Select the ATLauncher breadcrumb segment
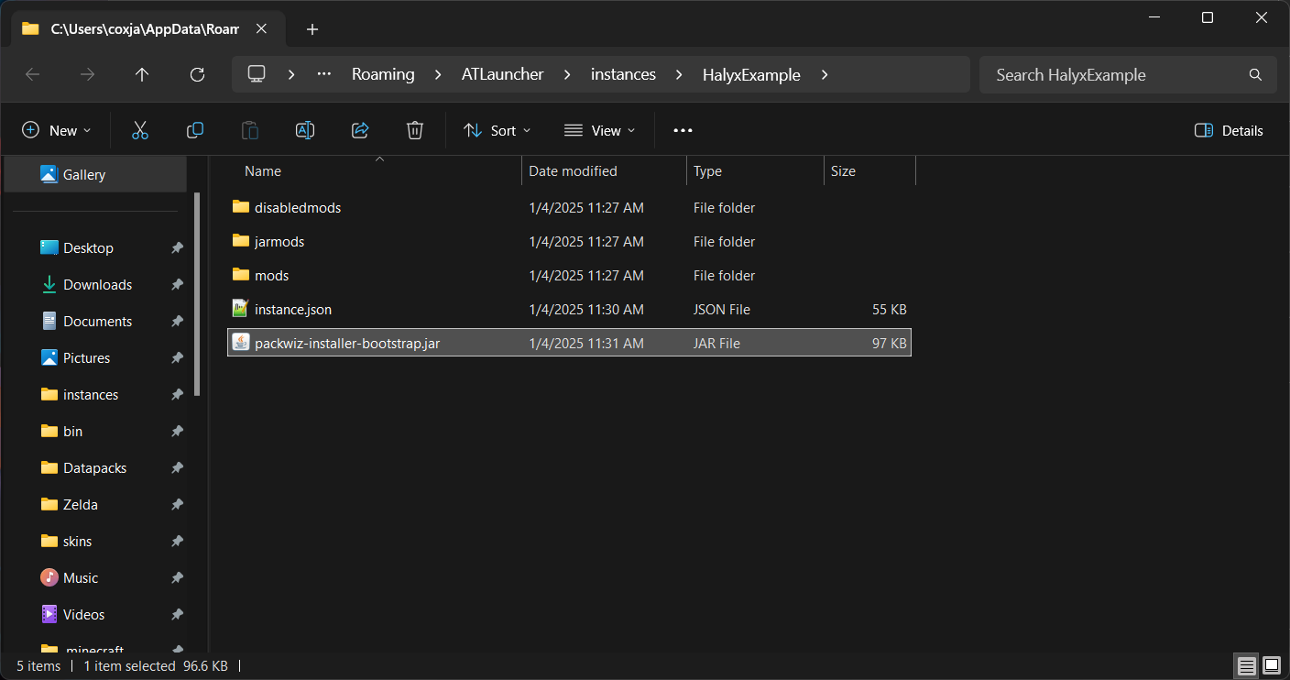Viewport: 1290px width, 680px height. [x=502, y=75]
